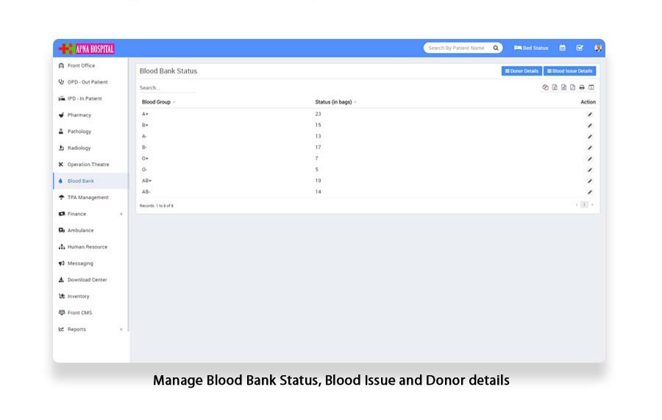Select page 1 in pagination
The image size is (662, 420).
(584, 205)
